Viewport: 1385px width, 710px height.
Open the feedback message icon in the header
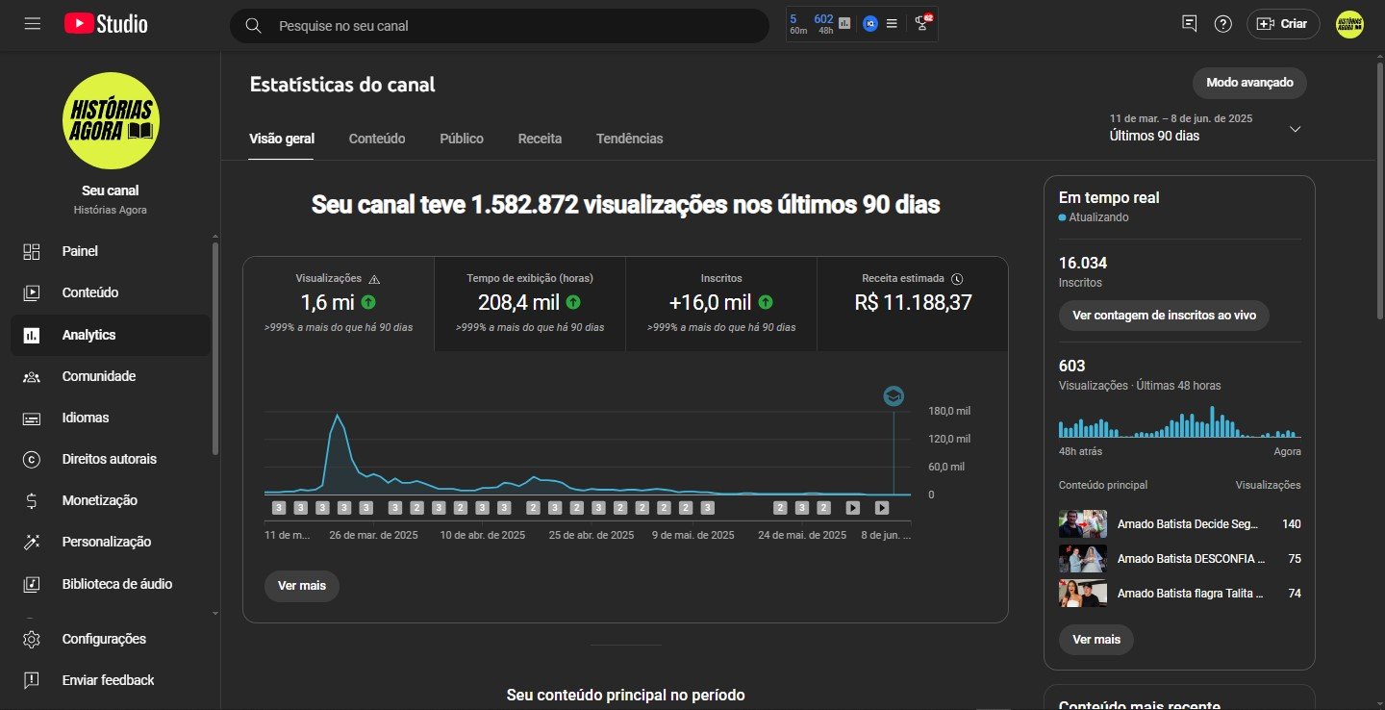1190,24
